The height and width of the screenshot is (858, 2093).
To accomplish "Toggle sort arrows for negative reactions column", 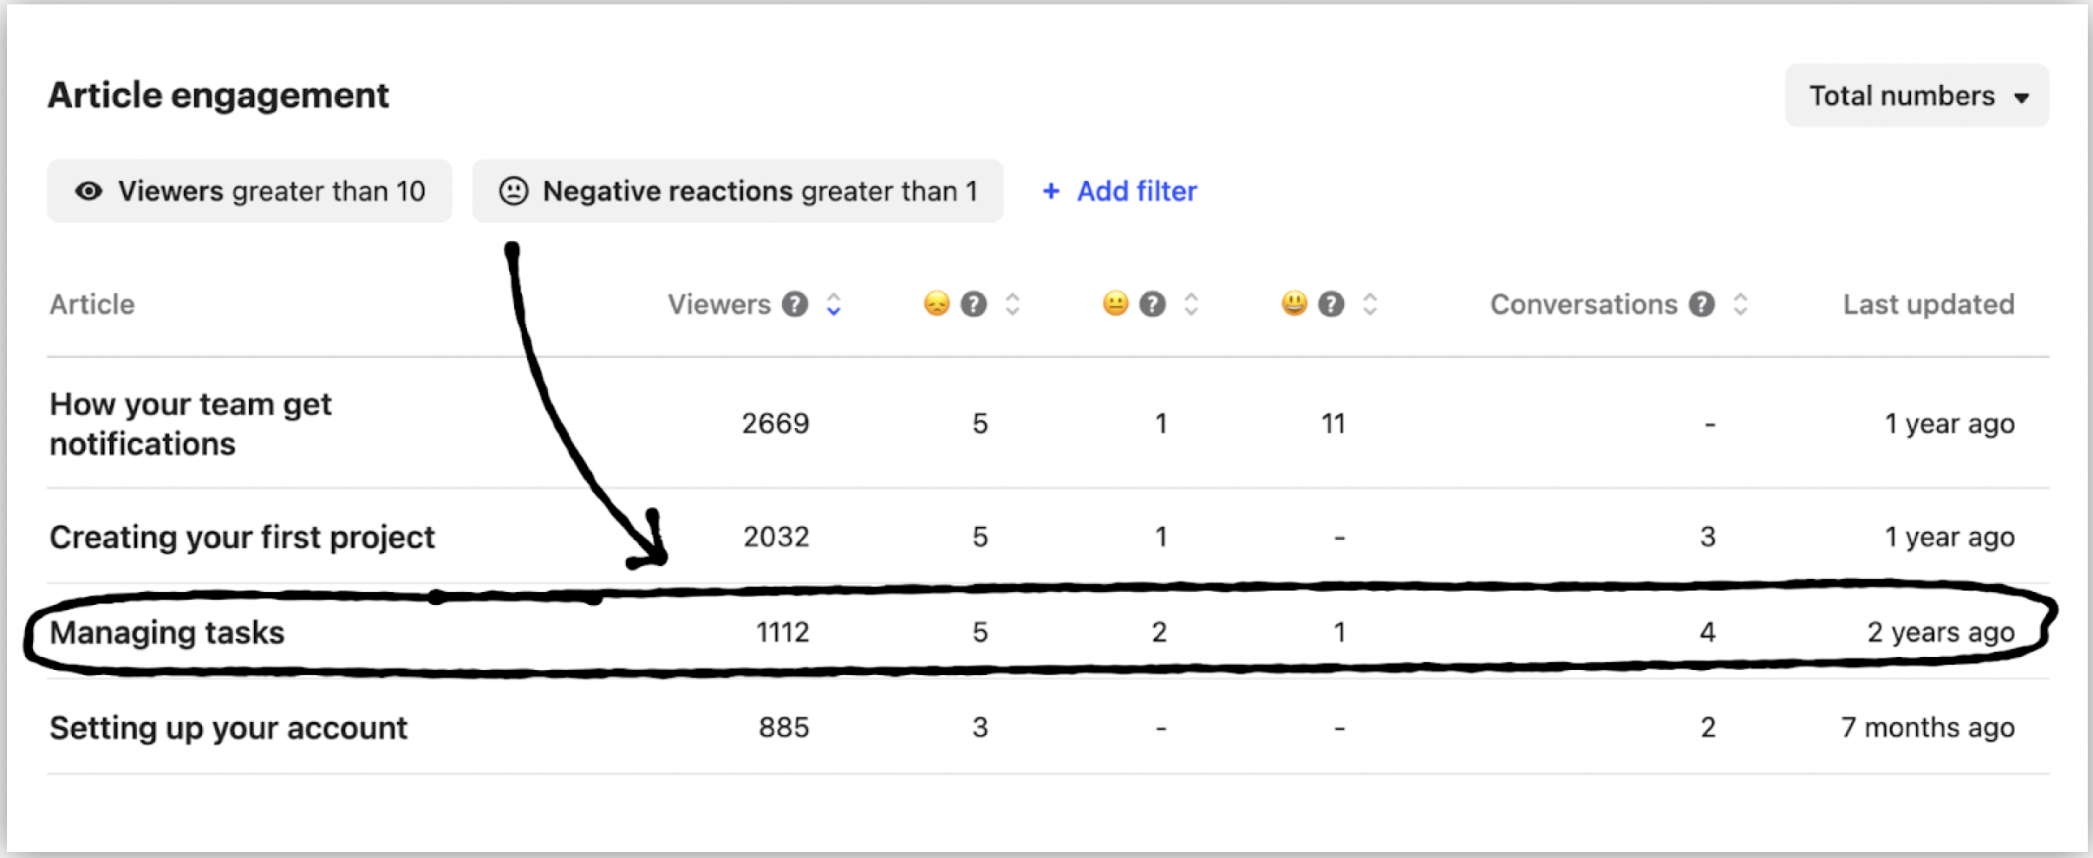I will 1012,304.
